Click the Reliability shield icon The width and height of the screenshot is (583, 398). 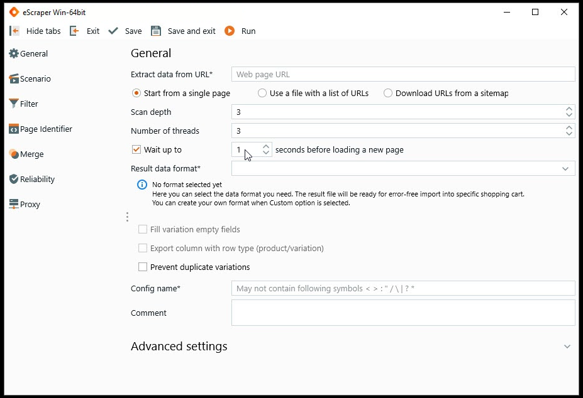[x=14, y=179]
